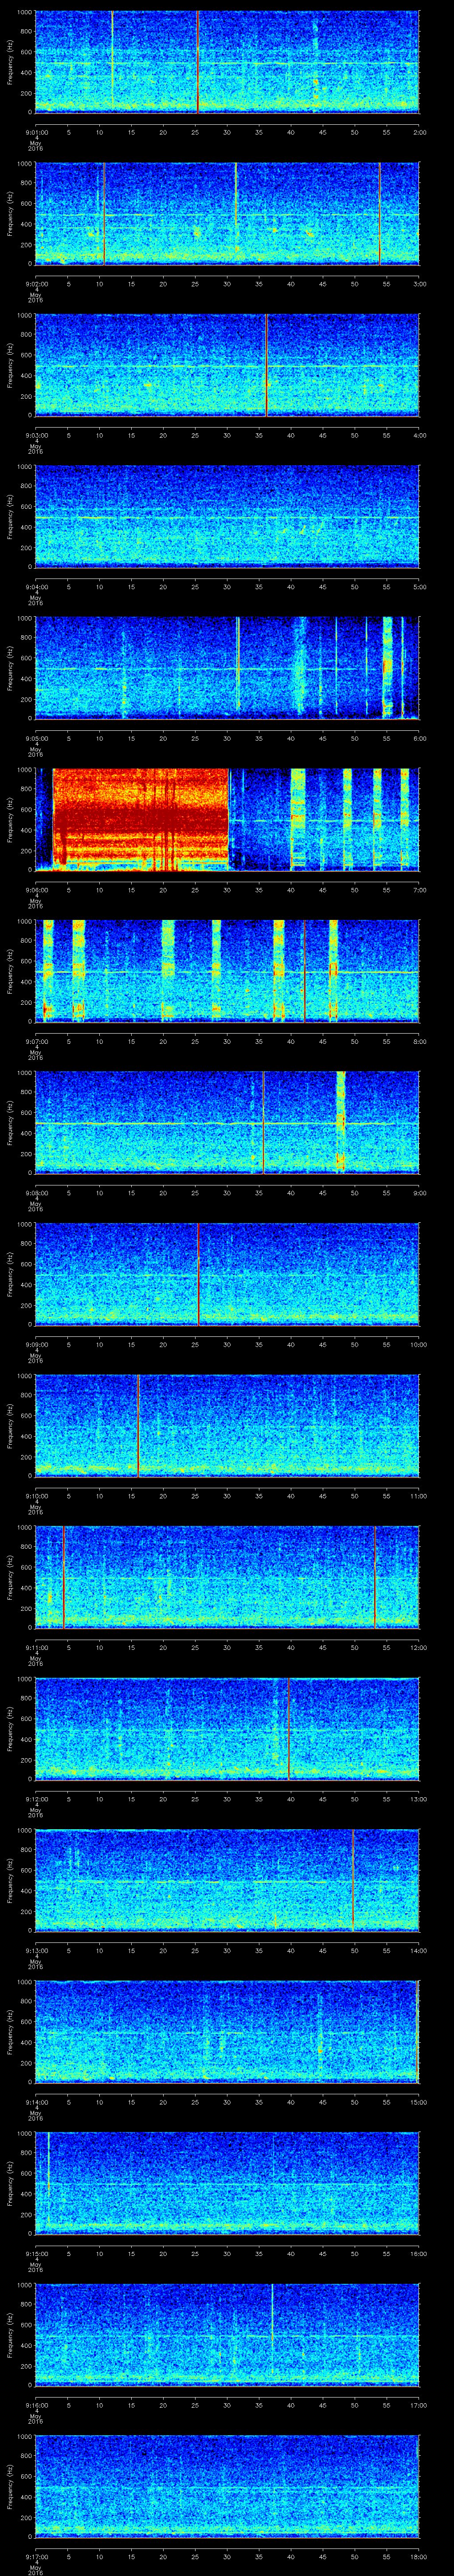This screenshot has height=2576, width=454.
Task: Click the red line near 4 seconds in the 9:11:00 panel
Action: tap(64, 1577)
